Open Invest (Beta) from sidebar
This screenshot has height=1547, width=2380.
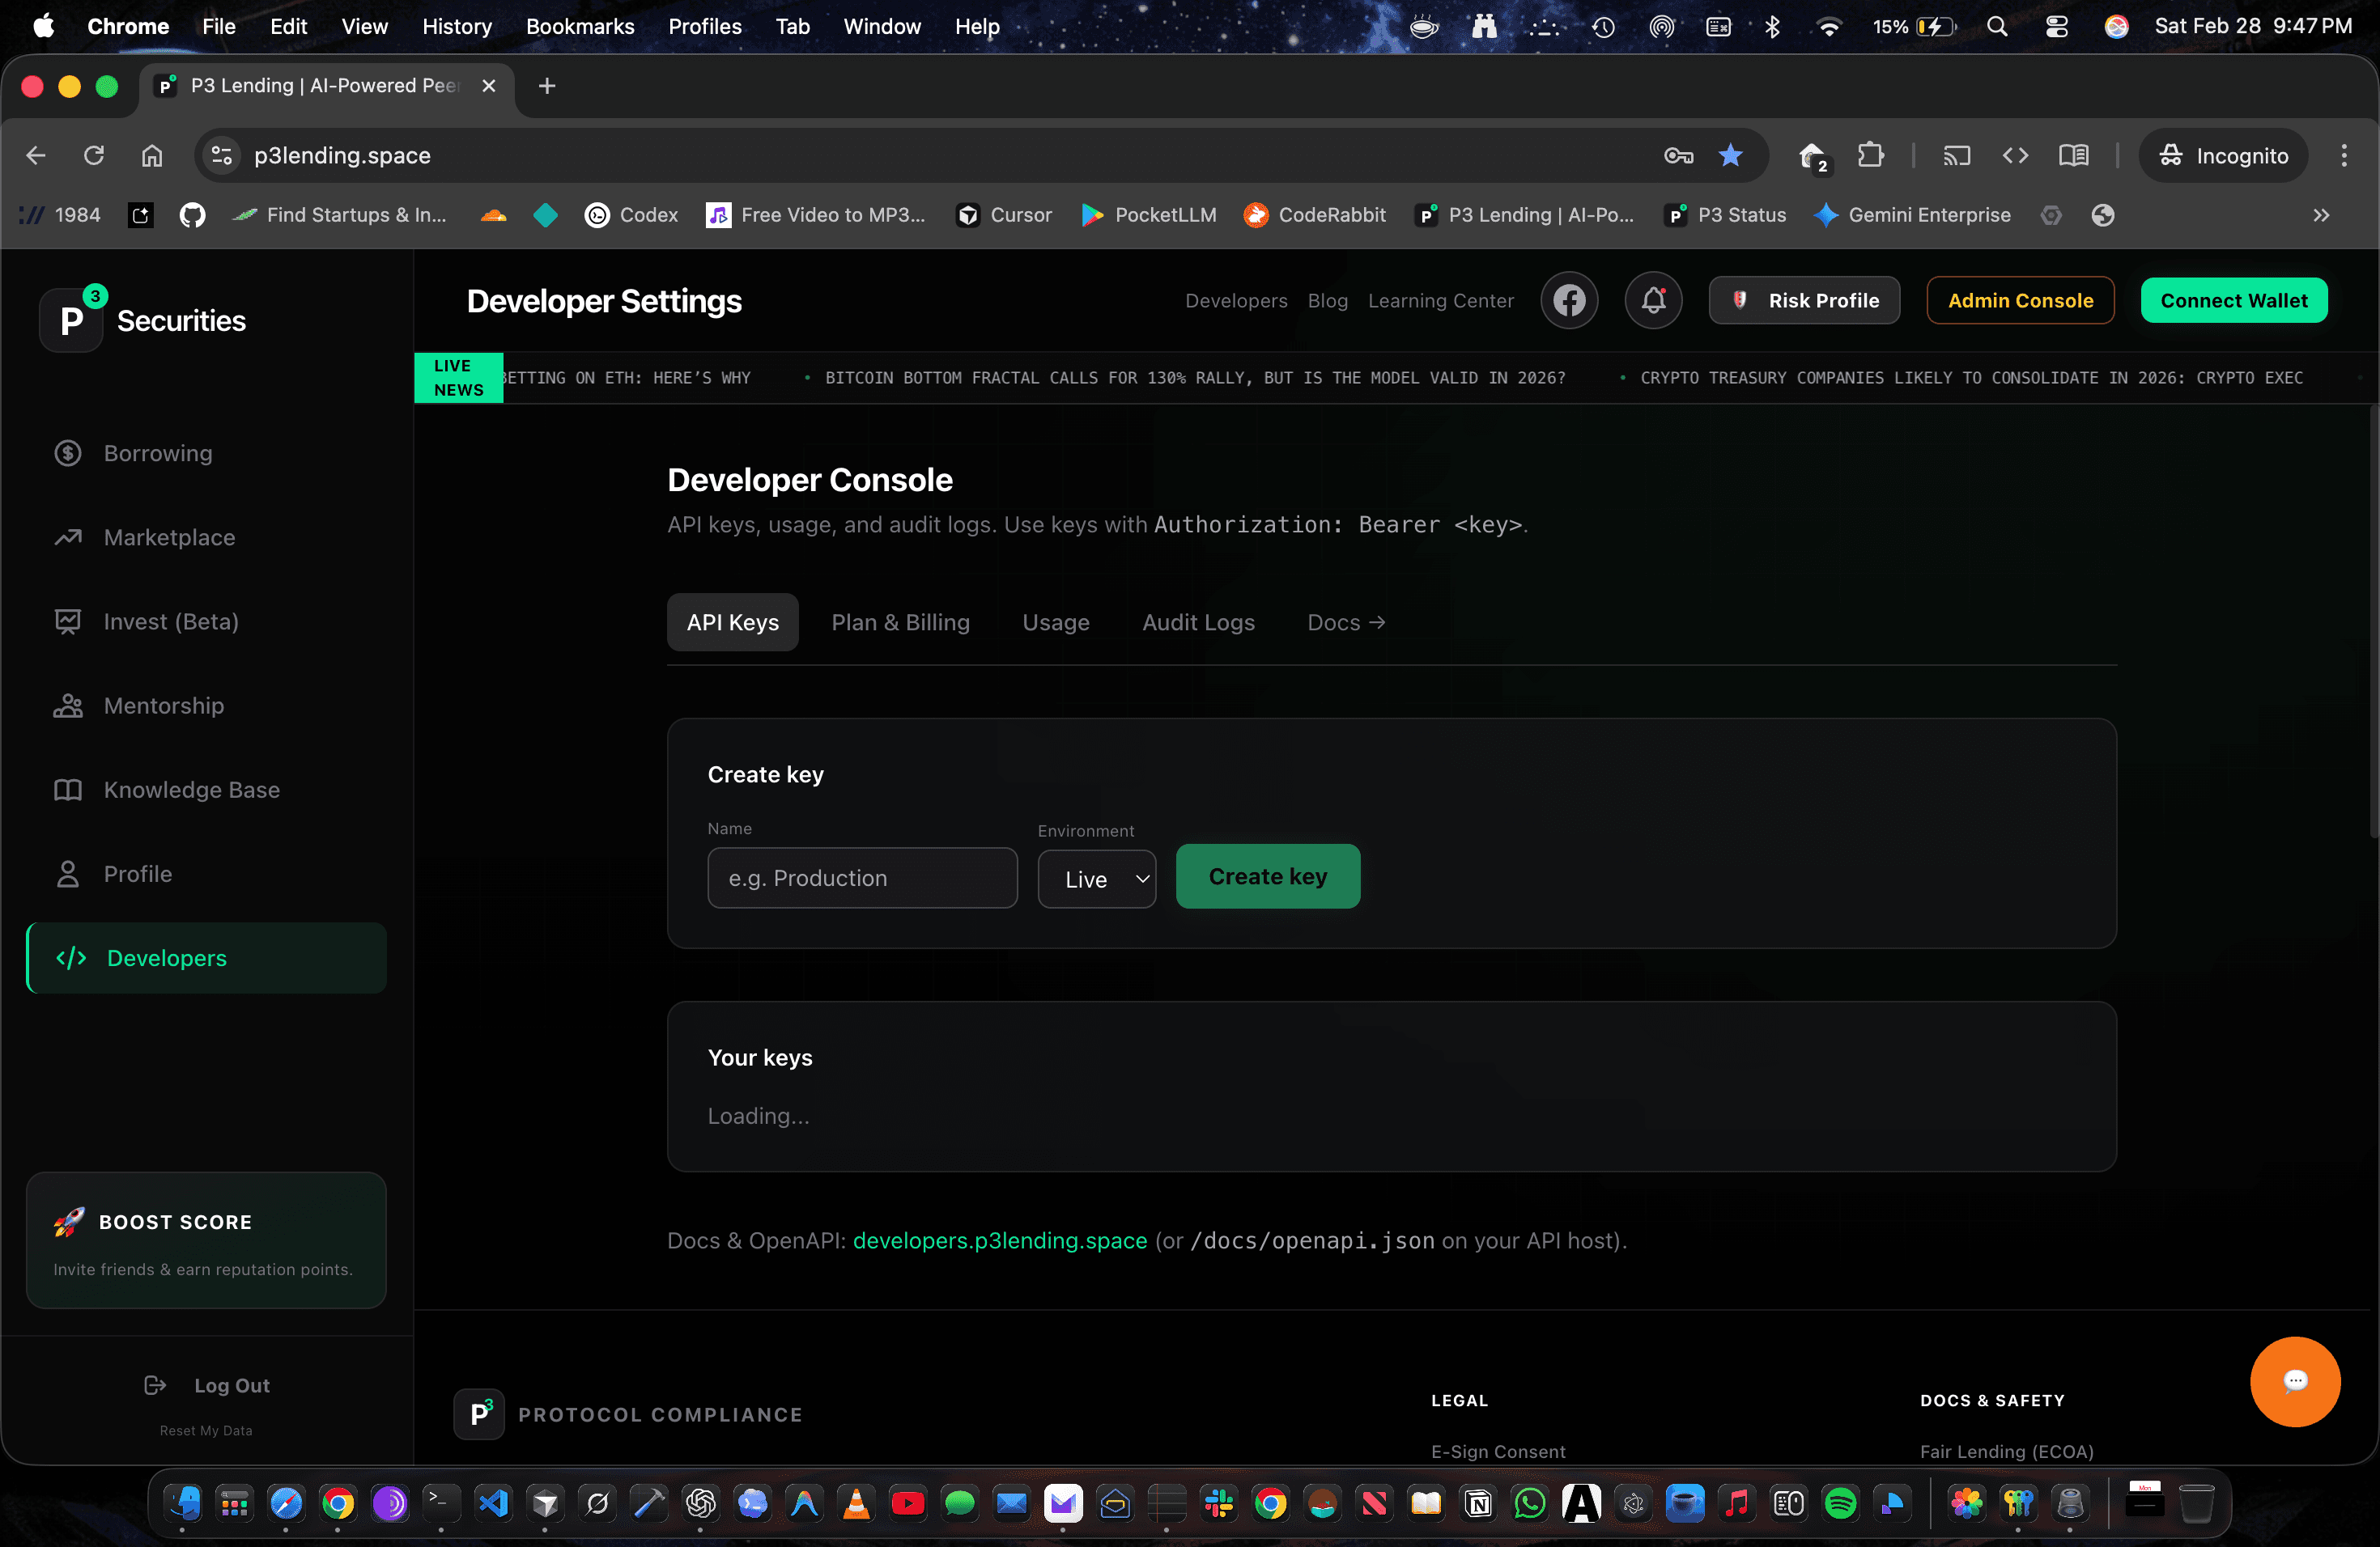[x=172, y=621]
